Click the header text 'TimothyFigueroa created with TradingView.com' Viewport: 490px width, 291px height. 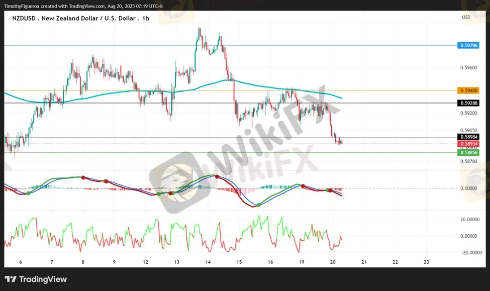55,6
